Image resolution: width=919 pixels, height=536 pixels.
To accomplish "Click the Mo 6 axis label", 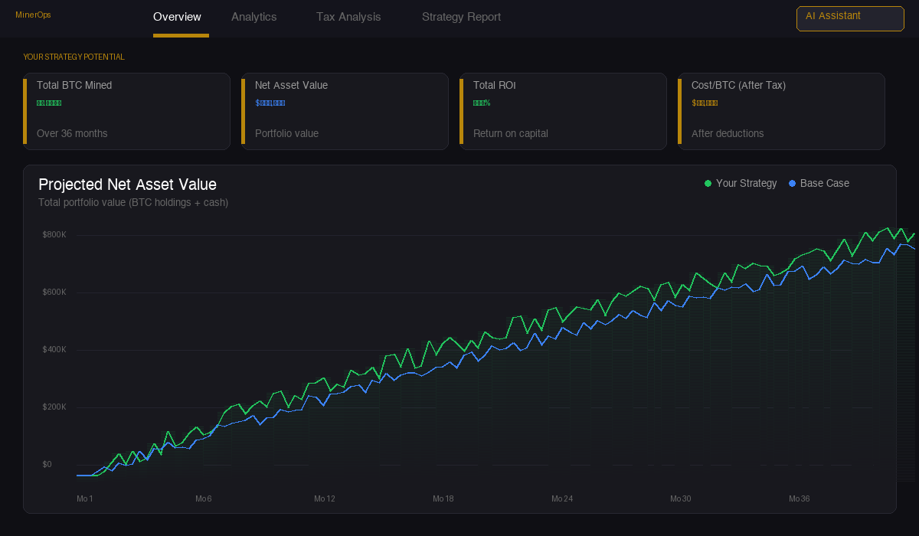I will click(204, 498).
